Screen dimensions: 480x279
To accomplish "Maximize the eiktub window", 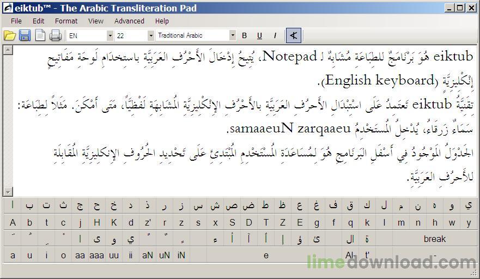I will click(460, 8).
